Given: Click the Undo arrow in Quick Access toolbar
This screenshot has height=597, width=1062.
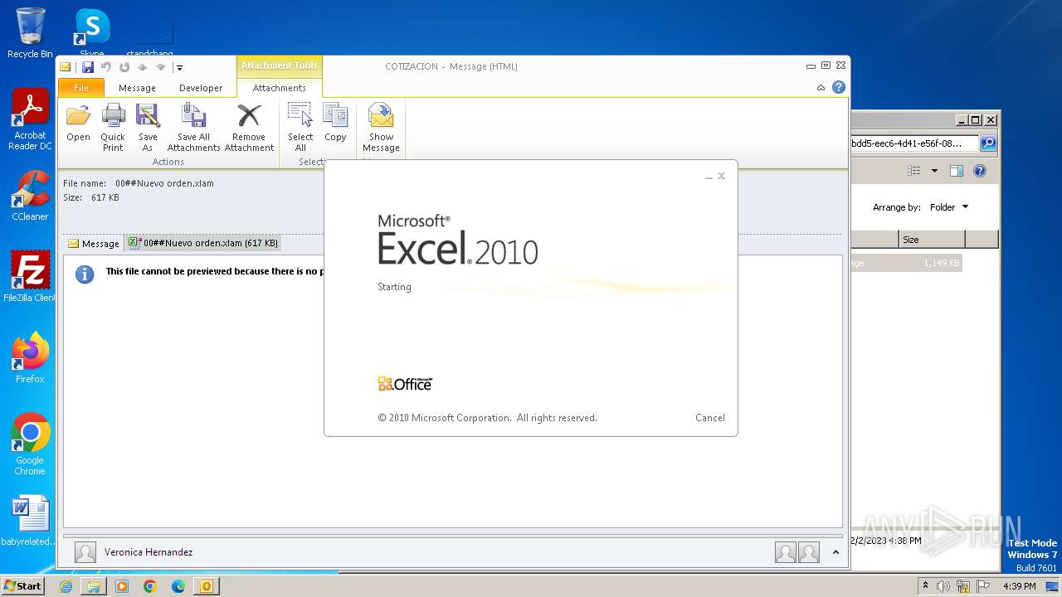Looking at the screenshot, I should point(105,67).
